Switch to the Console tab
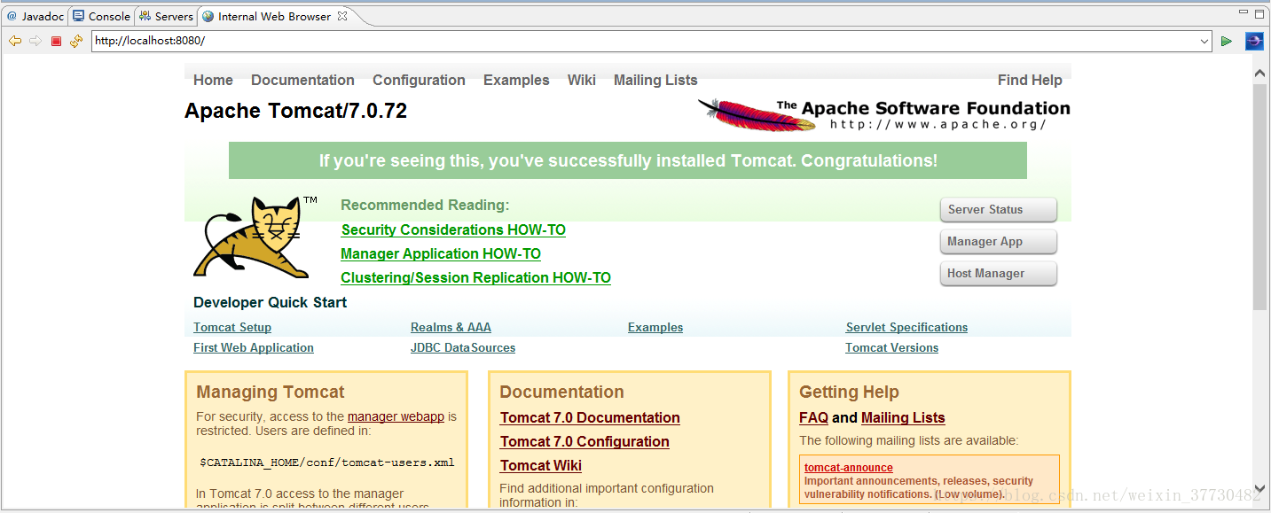The height and width of the screenshot is (513, 1271). point(101,16)
